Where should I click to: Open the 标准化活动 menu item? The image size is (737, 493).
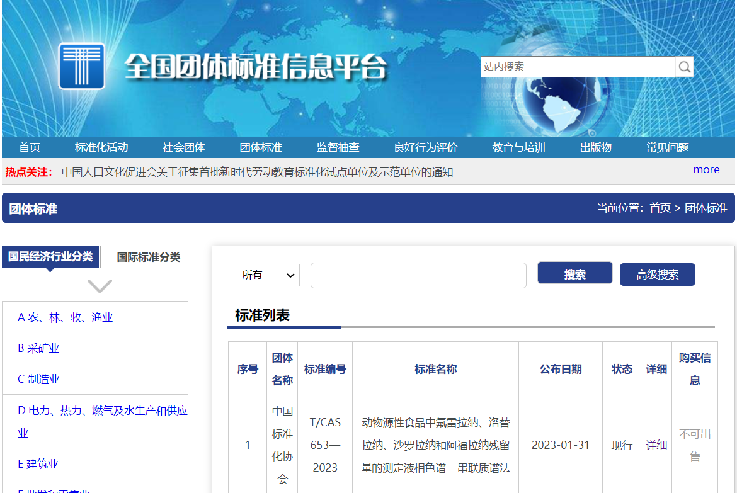point(101,147)
